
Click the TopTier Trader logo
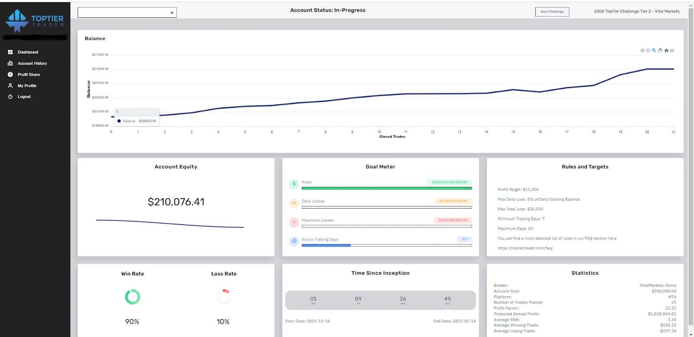tap(34, 20)
